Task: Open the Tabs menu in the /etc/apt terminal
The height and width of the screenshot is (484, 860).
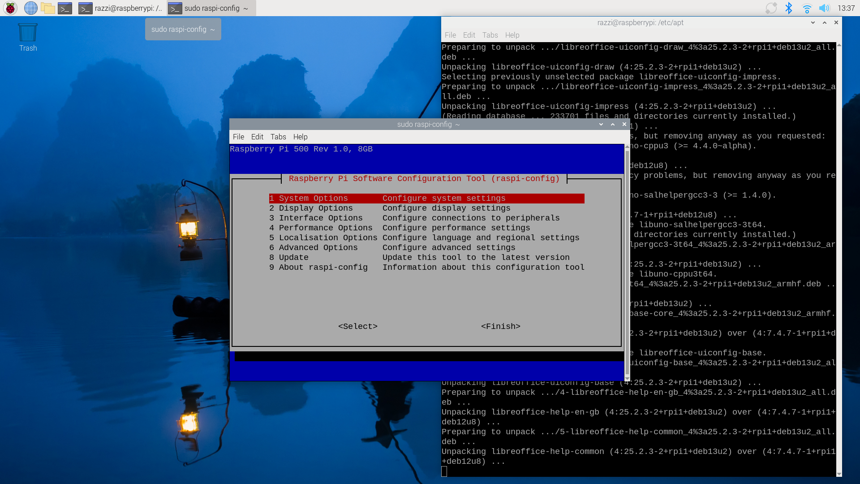Action: tap(490, 35)
